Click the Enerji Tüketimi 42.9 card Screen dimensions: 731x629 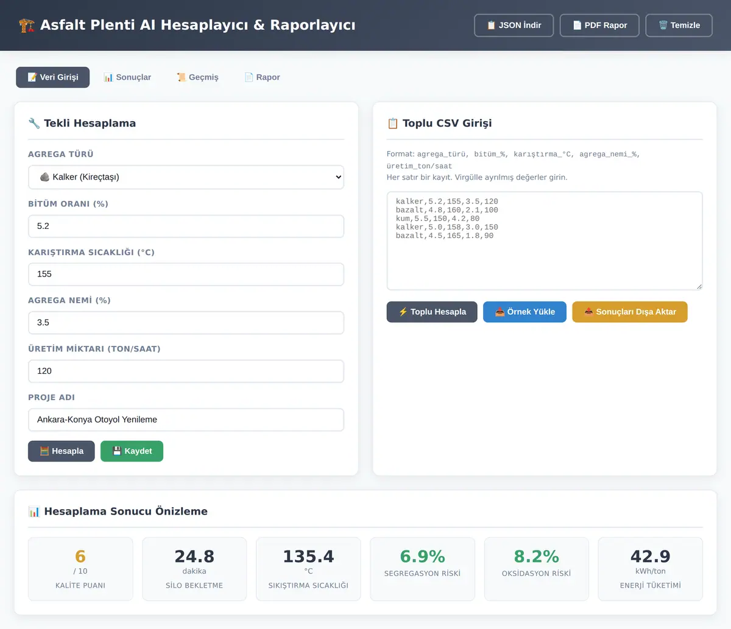point(651,569)
